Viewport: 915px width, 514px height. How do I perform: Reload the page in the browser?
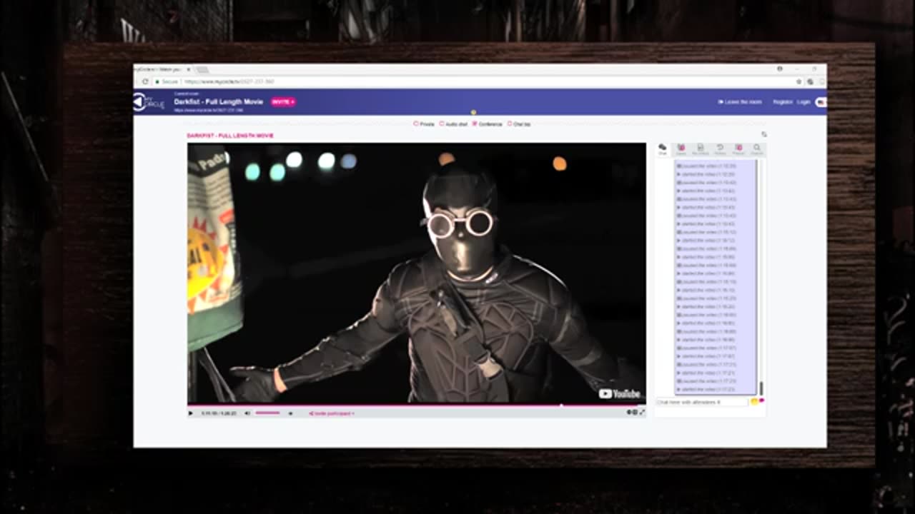pos(145,81)
